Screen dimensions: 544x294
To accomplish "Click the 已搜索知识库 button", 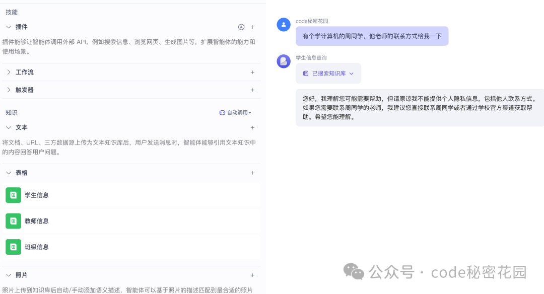I will click(328, 73).
